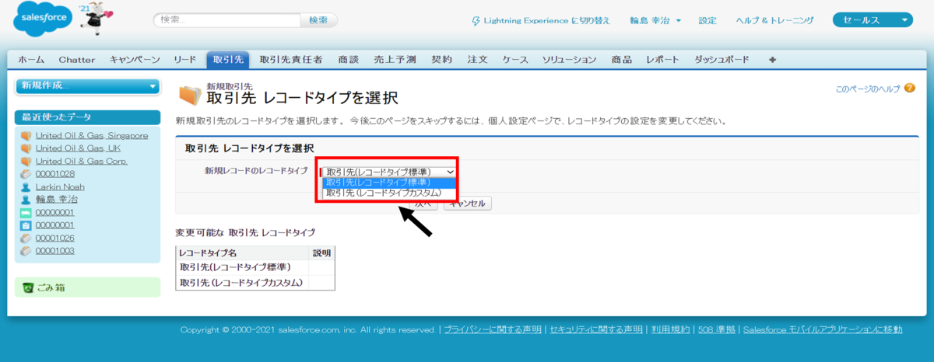Open the セールス app menu dropdown
Image resolution: width=934 pixels, height=362 pixels.
coord(872,20)
